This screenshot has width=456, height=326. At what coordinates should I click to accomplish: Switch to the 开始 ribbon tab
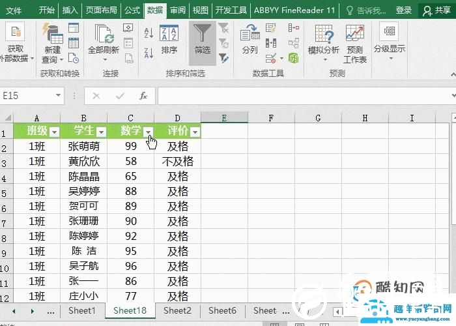click(46, 10)
